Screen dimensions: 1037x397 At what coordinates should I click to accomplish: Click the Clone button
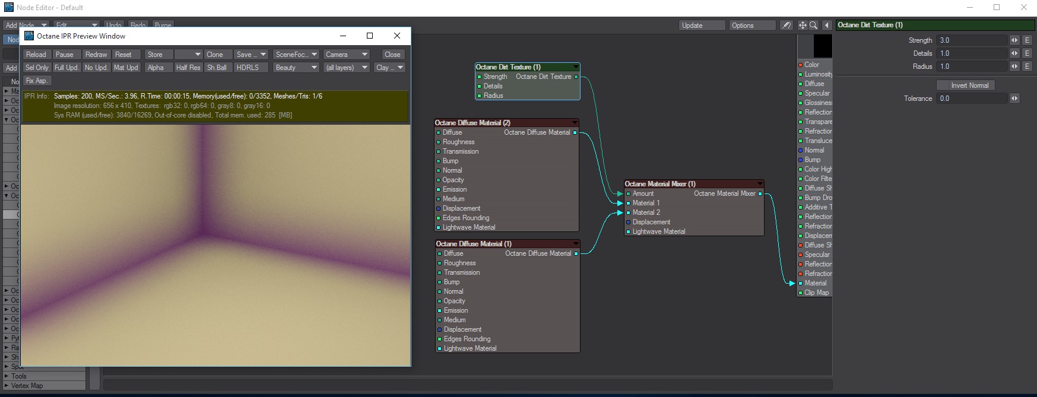pyautogui.click(x=218, y=55)
